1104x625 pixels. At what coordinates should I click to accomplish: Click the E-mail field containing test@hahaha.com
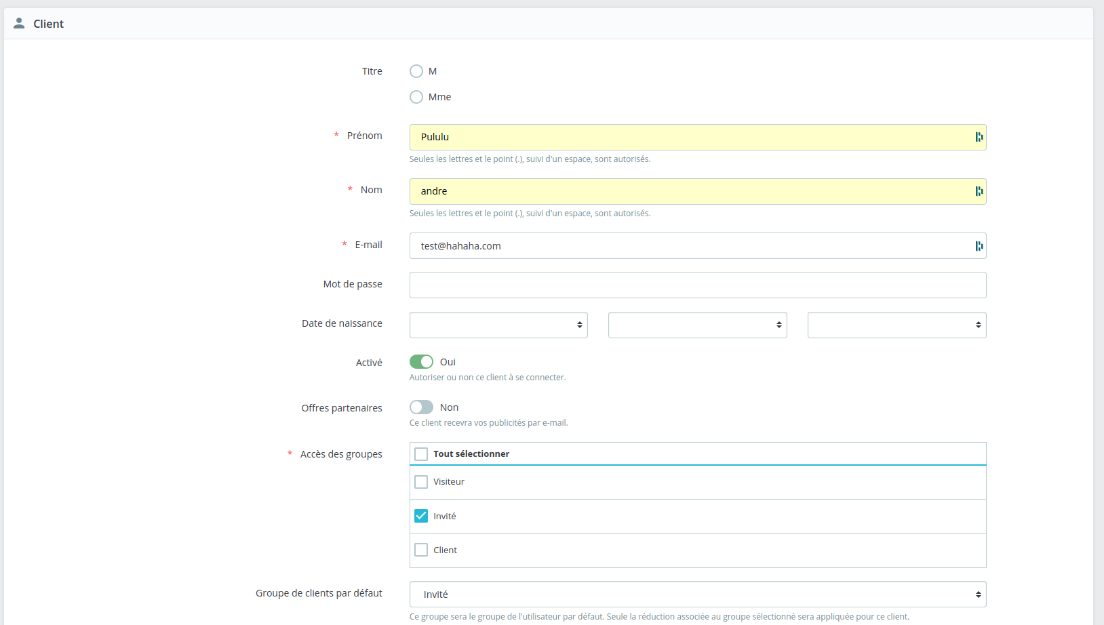(678, 245)
